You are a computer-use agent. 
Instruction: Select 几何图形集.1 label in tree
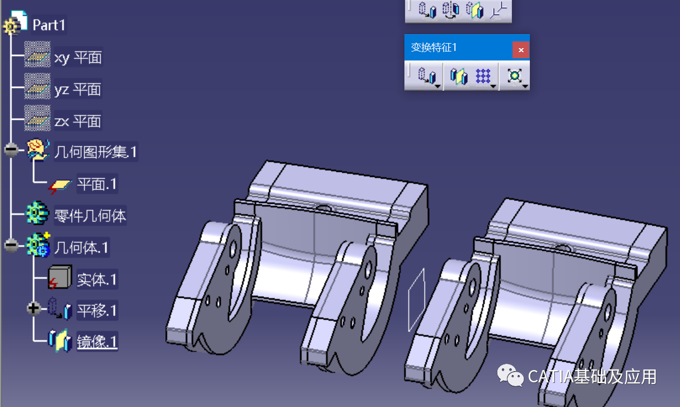pos(96,152)
